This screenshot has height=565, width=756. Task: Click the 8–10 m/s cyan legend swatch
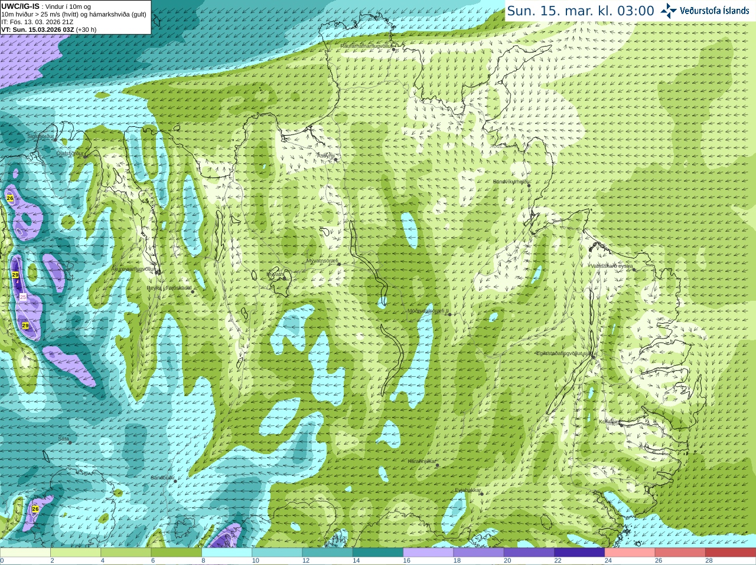[x=226, y=553]
